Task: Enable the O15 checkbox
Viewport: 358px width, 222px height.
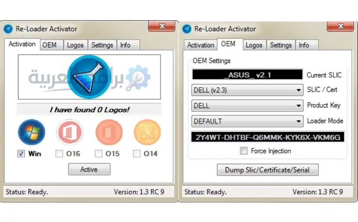Action: click(98, 154)
